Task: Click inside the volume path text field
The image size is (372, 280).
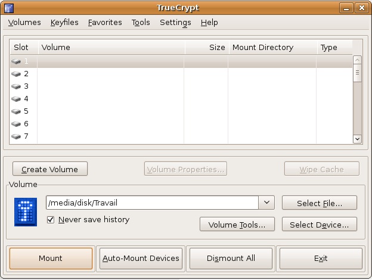Action: pos(152,203)
